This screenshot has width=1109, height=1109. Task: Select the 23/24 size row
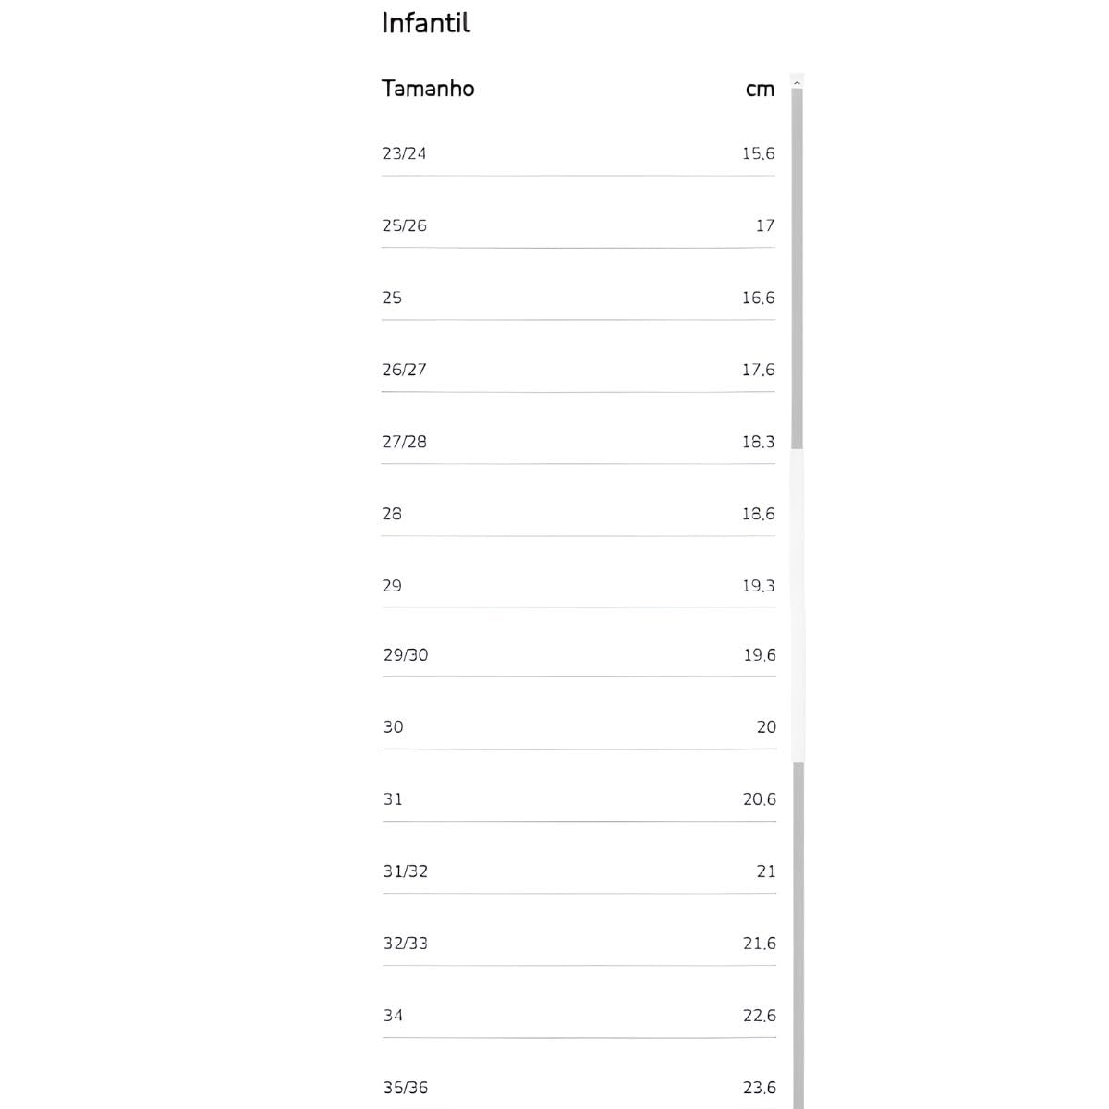point(404,153)
